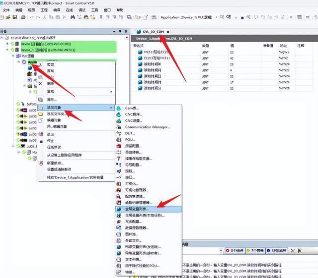Viewport: 318px width, 278px height.
Task: Click the delete (X) icon in context menu
Action: tap(41, 83)
